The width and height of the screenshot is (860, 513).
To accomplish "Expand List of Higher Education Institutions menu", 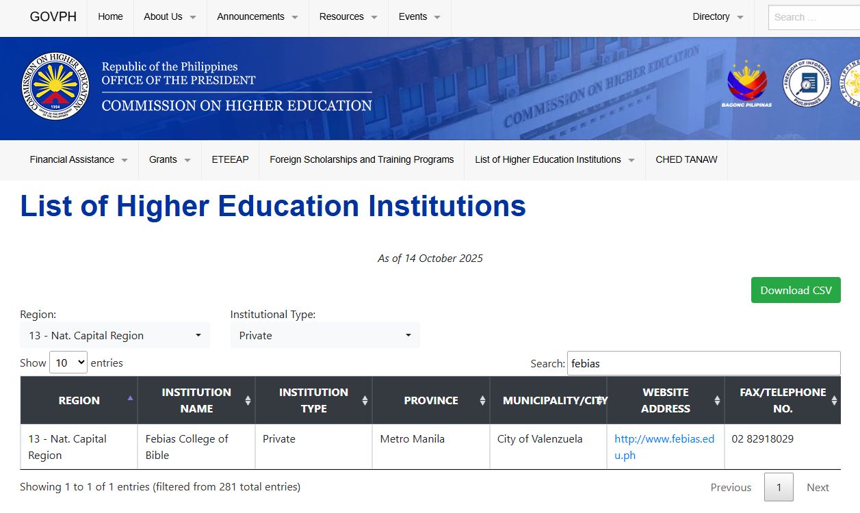I will 555,159.
